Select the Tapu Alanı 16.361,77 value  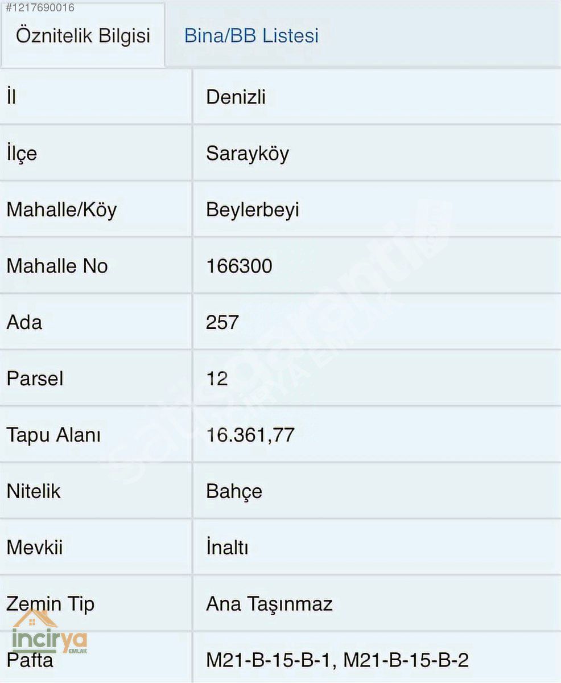coord(250,435)
